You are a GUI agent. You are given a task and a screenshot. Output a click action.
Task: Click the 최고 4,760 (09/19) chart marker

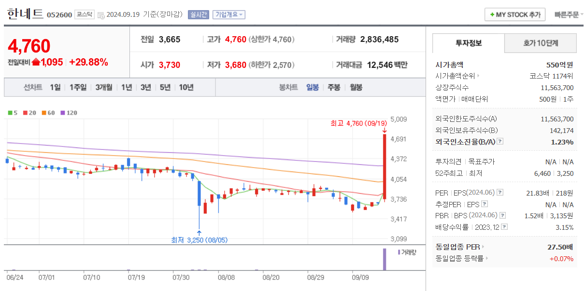tap(359, 124)
